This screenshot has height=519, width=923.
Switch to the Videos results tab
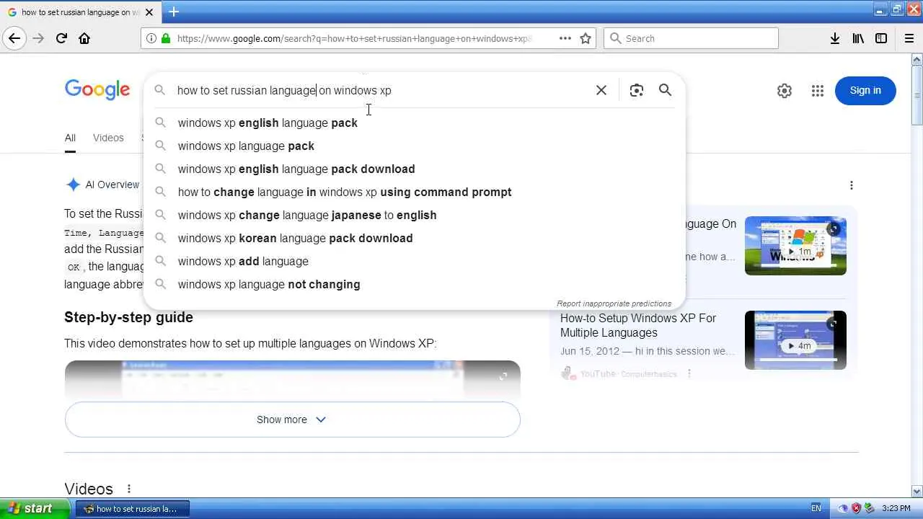pyautogui.click(x=108, y=138)
